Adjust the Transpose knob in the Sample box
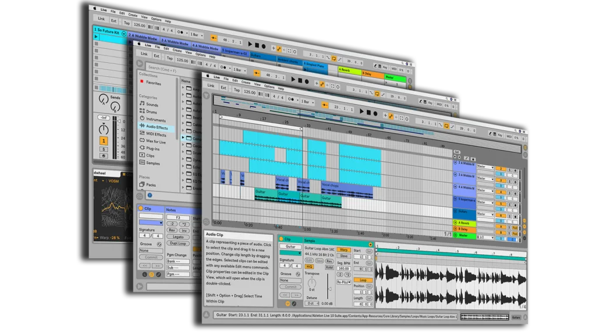Image resolution: width=596 pixels, height=335 pixels. click(x=312, y=282)
